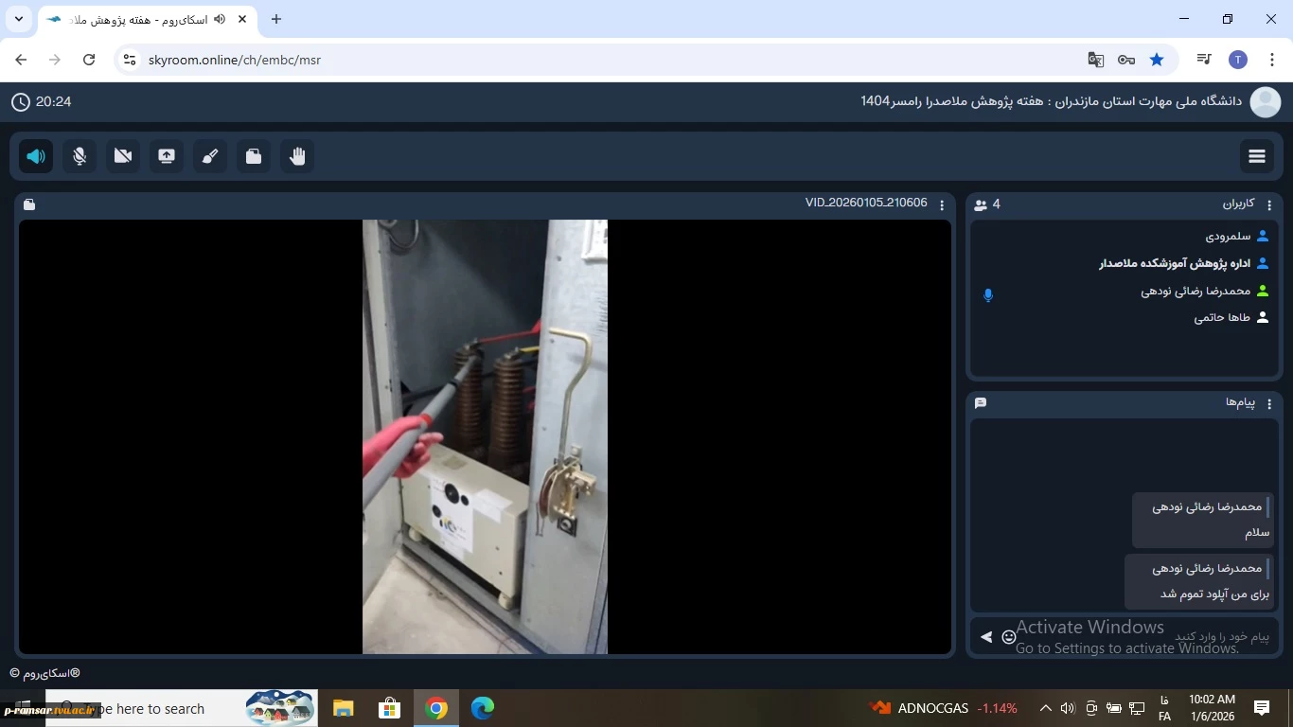Raise your hand in the room

(x=297, y=156)
